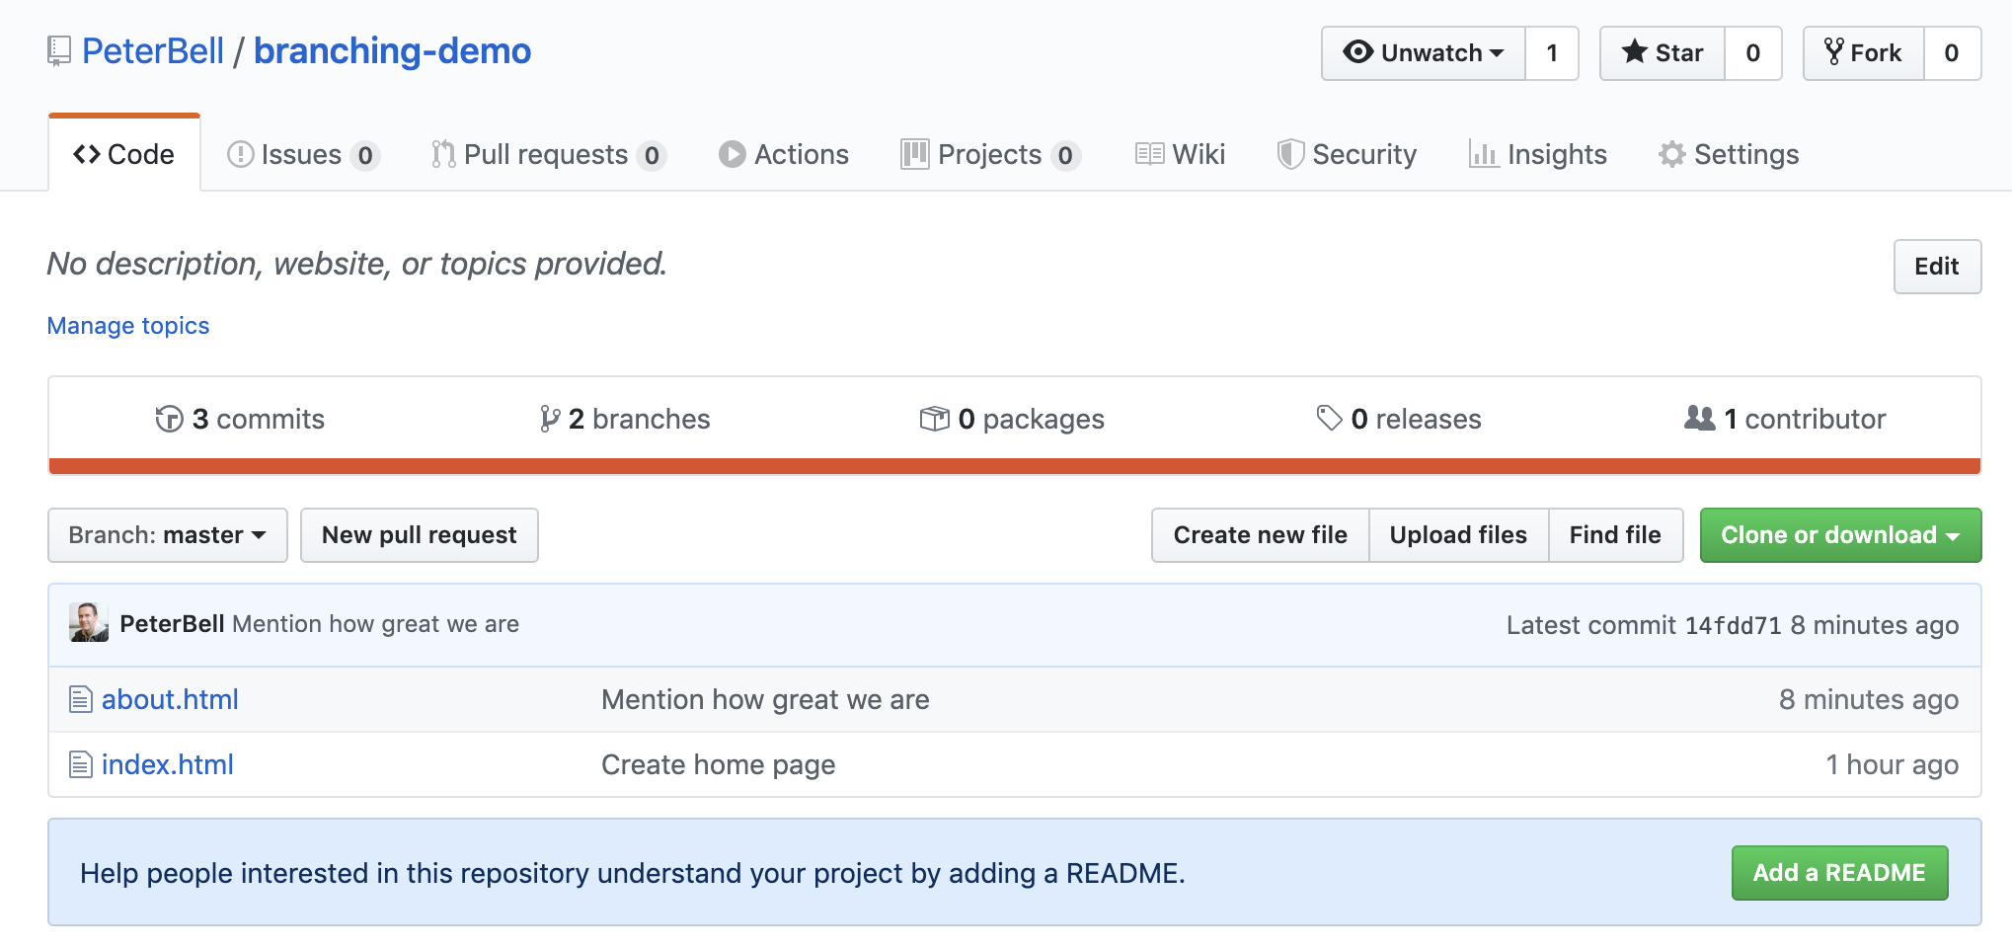Open the Actions tab
2012x950 pixels.
point(784,155)
